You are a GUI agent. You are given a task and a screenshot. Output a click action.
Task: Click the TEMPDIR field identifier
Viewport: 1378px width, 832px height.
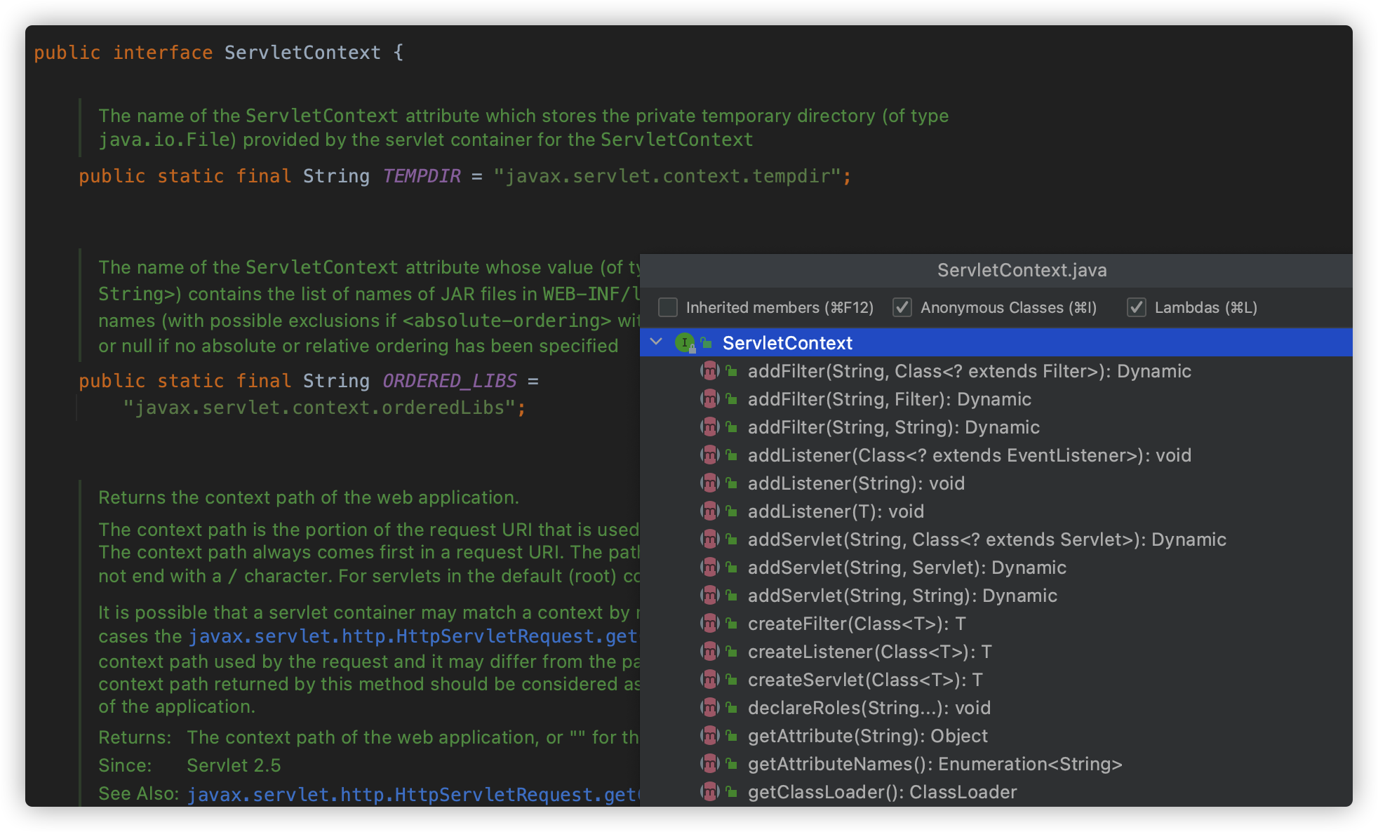422,176
